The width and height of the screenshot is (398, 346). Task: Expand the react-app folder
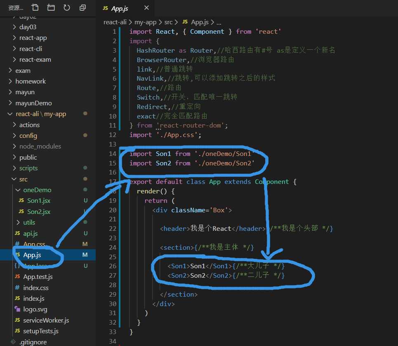coord(14,38)
